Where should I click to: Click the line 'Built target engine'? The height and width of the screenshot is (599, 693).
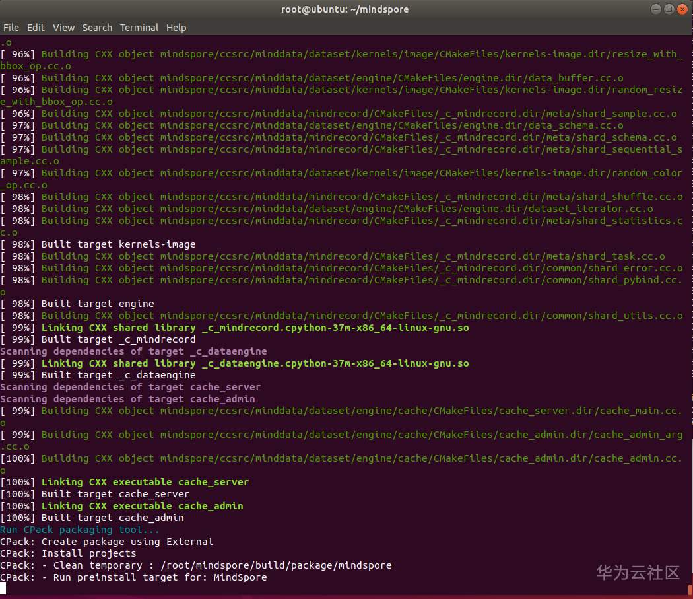[77, 304]
